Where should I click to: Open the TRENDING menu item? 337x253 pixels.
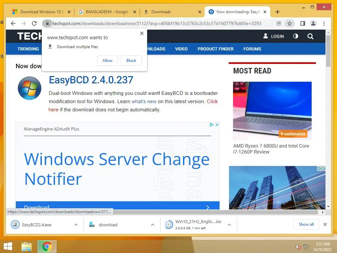[x=28, y=49]
